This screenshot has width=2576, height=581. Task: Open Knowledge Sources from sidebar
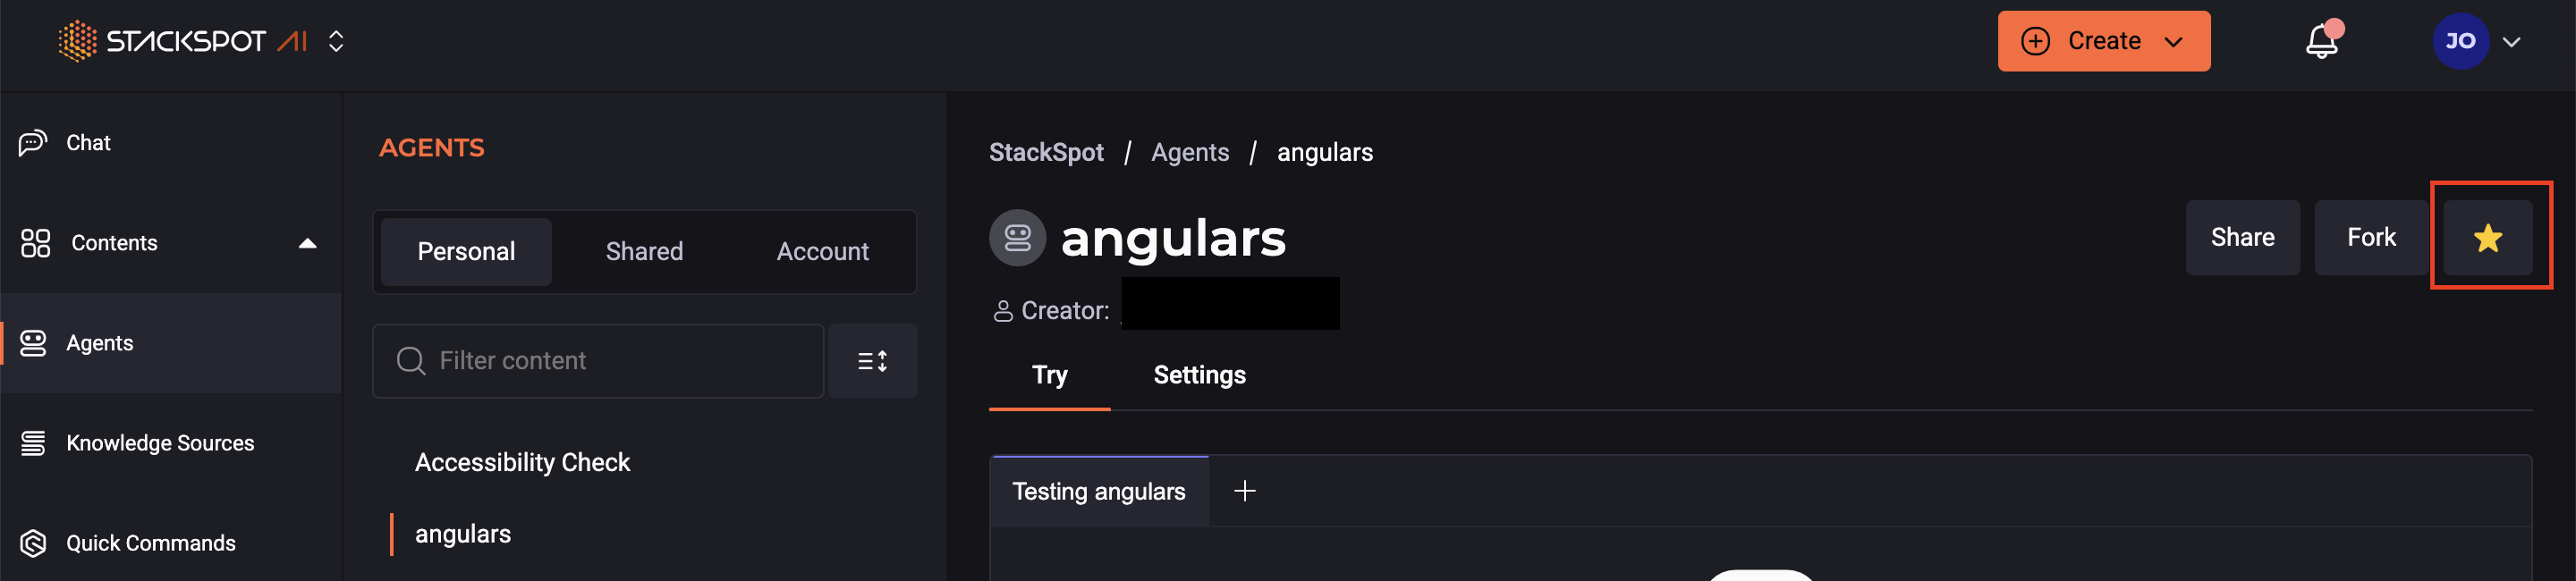pyautogui.click(x=160, y=443)
